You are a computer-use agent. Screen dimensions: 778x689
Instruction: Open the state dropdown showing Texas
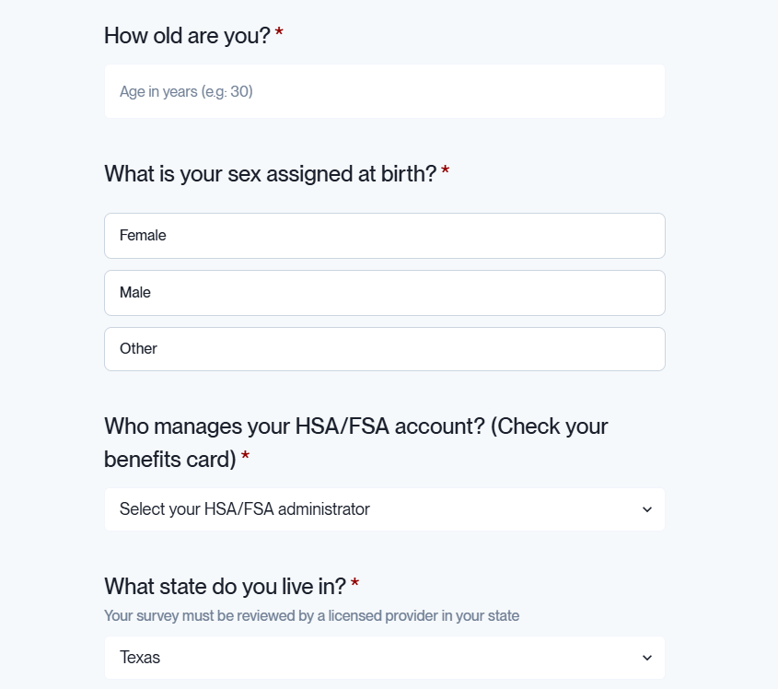[384, 658]
